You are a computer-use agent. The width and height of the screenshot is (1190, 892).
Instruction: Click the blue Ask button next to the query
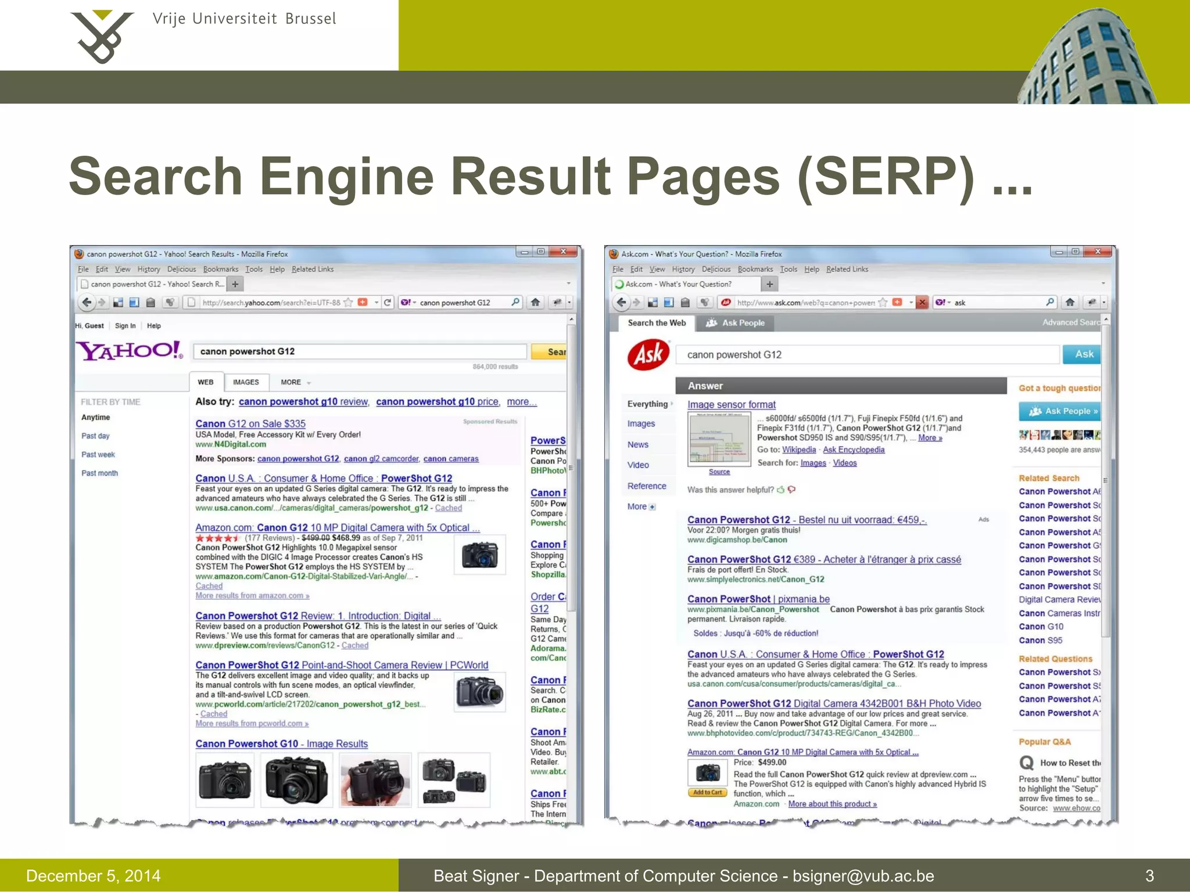coord(1081,354)
